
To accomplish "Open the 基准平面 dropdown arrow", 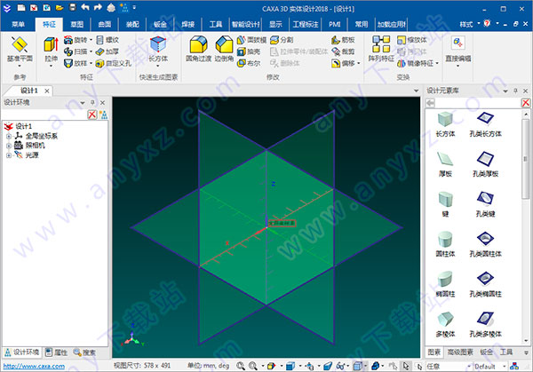I will 20,66.
